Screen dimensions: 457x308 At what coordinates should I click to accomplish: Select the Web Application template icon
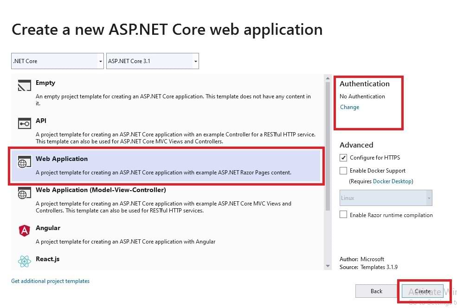pos(24,161)
